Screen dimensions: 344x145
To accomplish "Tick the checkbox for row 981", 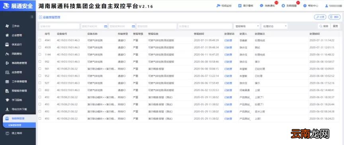I will 40,69.
